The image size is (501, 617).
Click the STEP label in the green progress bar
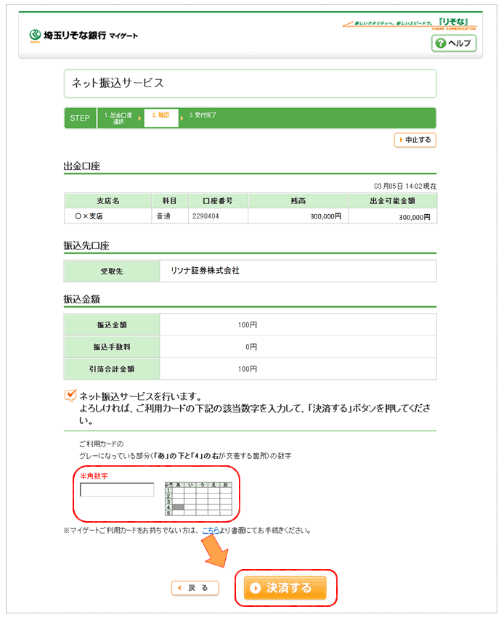[x=81, y=118]
